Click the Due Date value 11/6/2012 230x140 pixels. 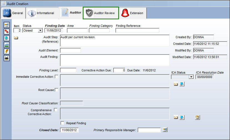(x=149, y=70)
